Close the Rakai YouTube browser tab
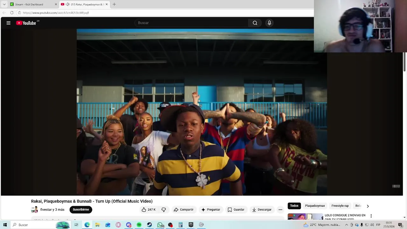 pos(107,4)
